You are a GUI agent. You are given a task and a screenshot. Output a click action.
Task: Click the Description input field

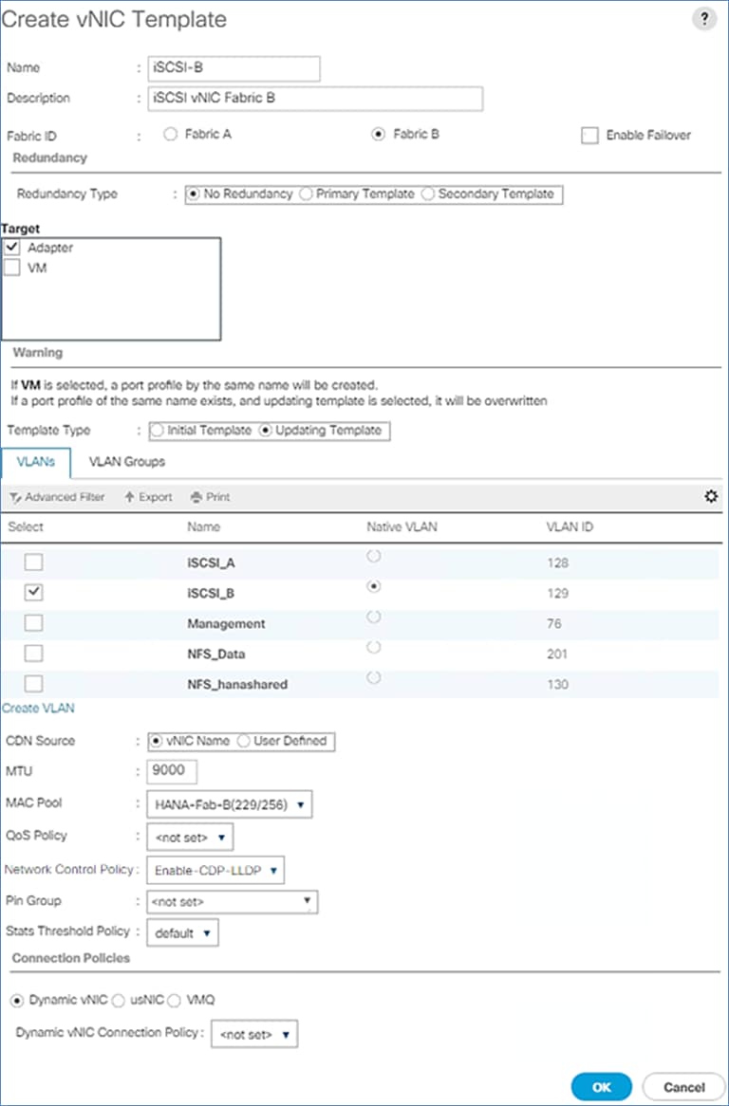(x=315, y=99)
